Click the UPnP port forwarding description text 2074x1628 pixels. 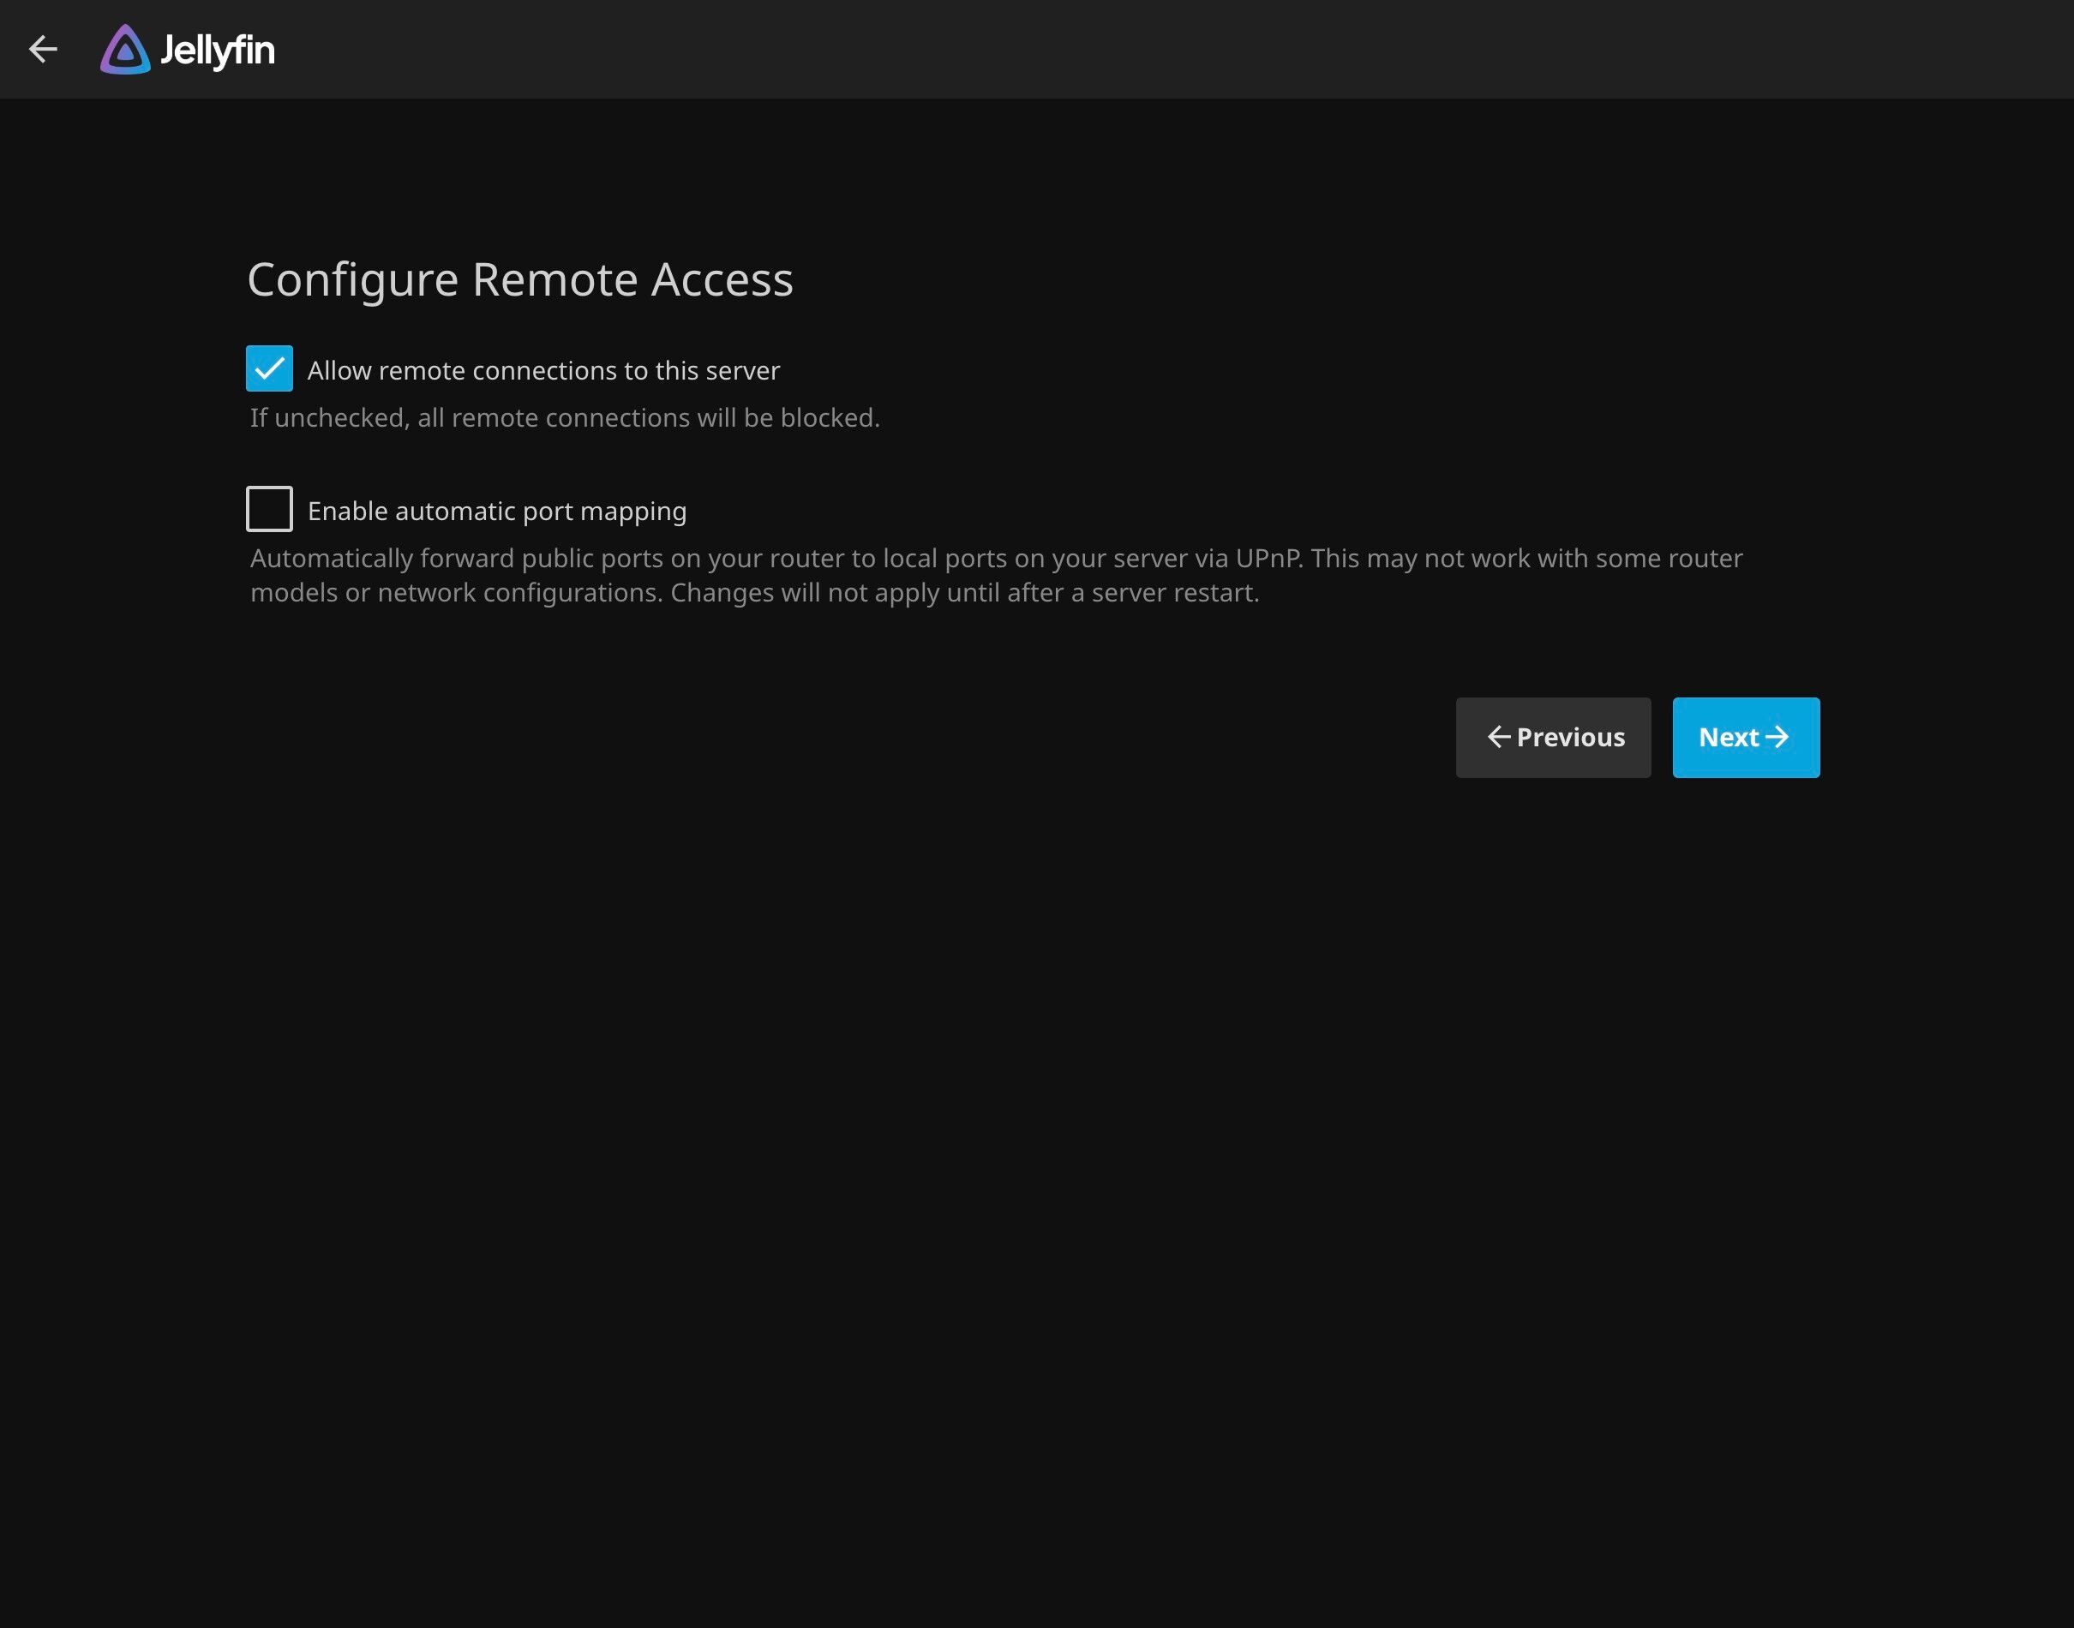[995, 559]
